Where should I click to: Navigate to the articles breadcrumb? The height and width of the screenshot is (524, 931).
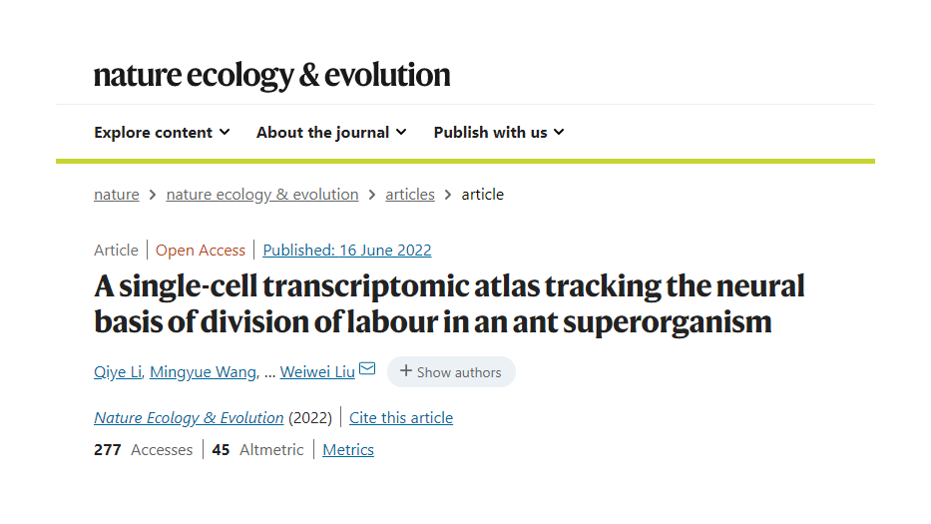coord(410,195)
